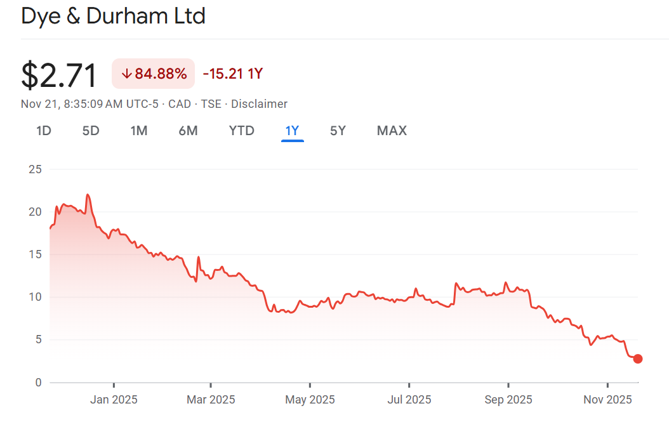Click the -15.21 1Y change text
Viewport: 669px width, 427px height.
tap(232, 74)
